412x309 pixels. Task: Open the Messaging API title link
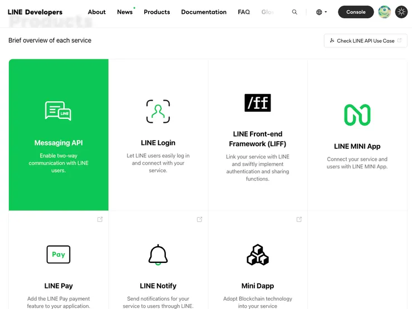(x=58, y=143)
